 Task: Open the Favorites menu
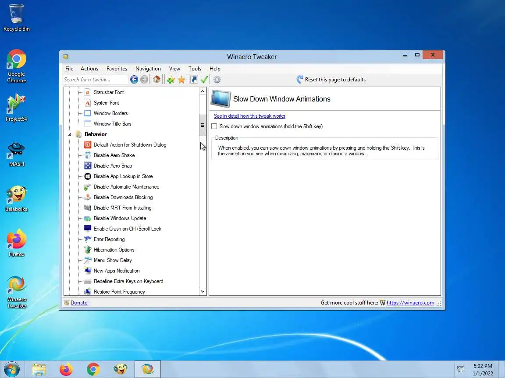click(x=117, y=68)
